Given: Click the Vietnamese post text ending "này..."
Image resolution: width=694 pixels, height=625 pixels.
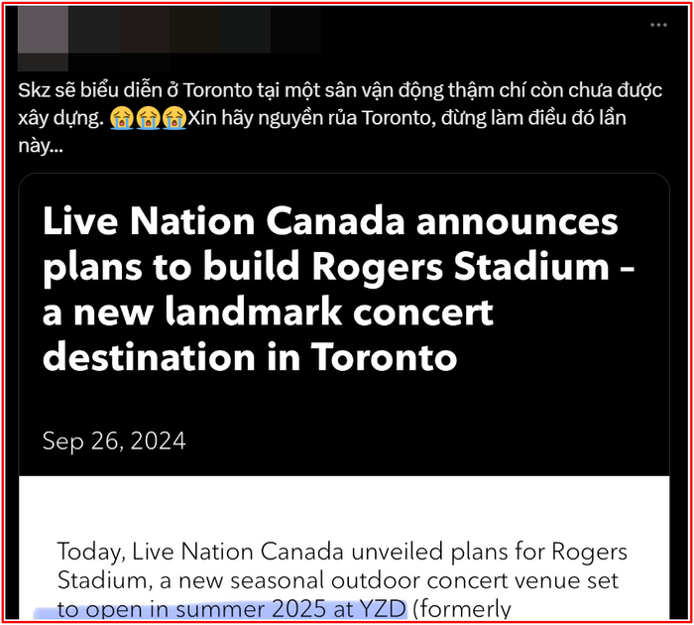Looking at the screenshot, I should pos(40,145).
